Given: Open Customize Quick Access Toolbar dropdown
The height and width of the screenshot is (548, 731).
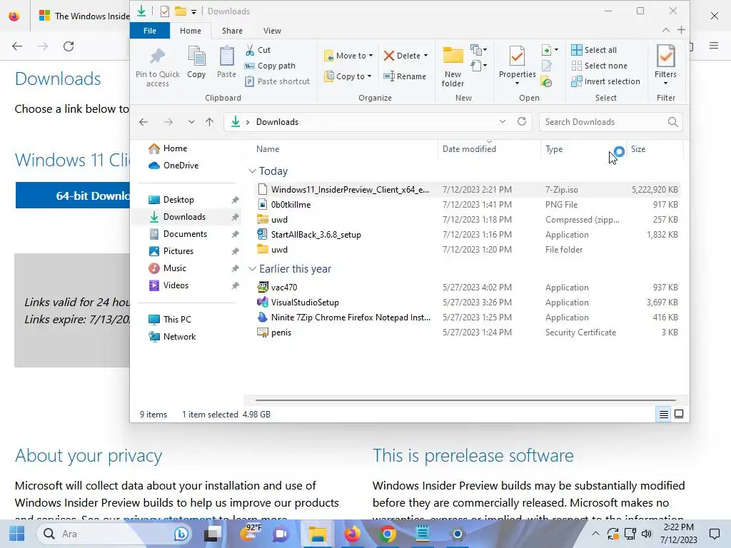Looking at the screenshot, I should point(193,11).
